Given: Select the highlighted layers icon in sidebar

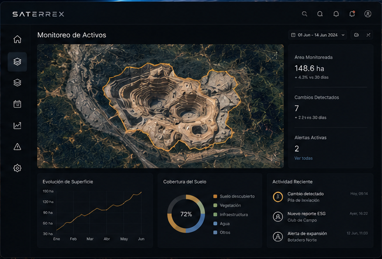Looking at the screenshot, I should tap(18, 62).
